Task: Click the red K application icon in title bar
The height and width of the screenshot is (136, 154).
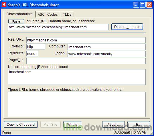Action: pyautogui.click(x=4, y=5)
